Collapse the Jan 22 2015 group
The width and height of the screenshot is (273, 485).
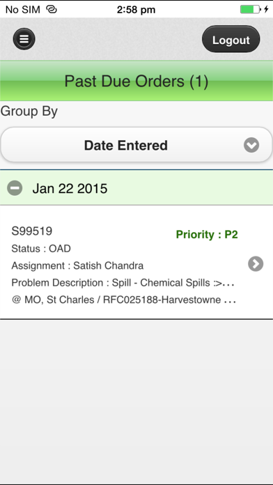pos(15,188)
